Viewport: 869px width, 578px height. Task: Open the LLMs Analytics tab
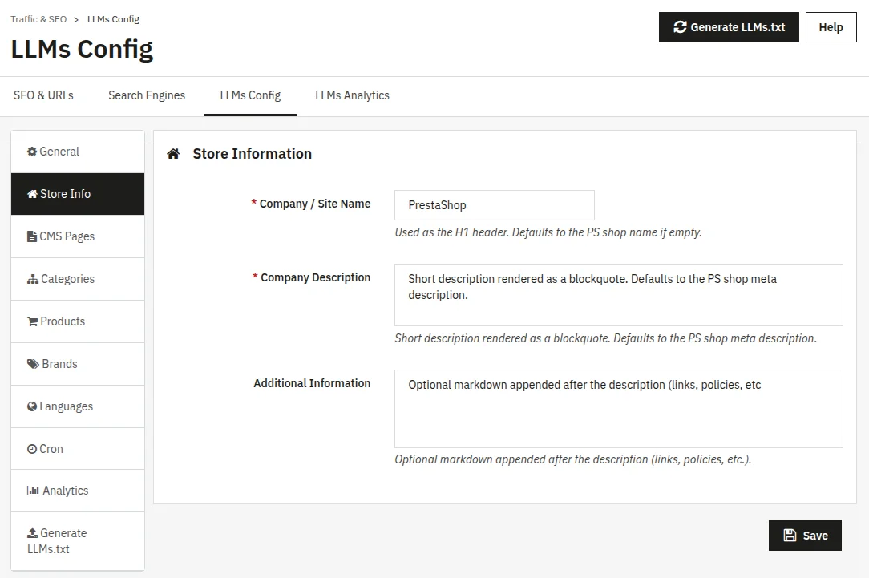click(x=353, y=95)
